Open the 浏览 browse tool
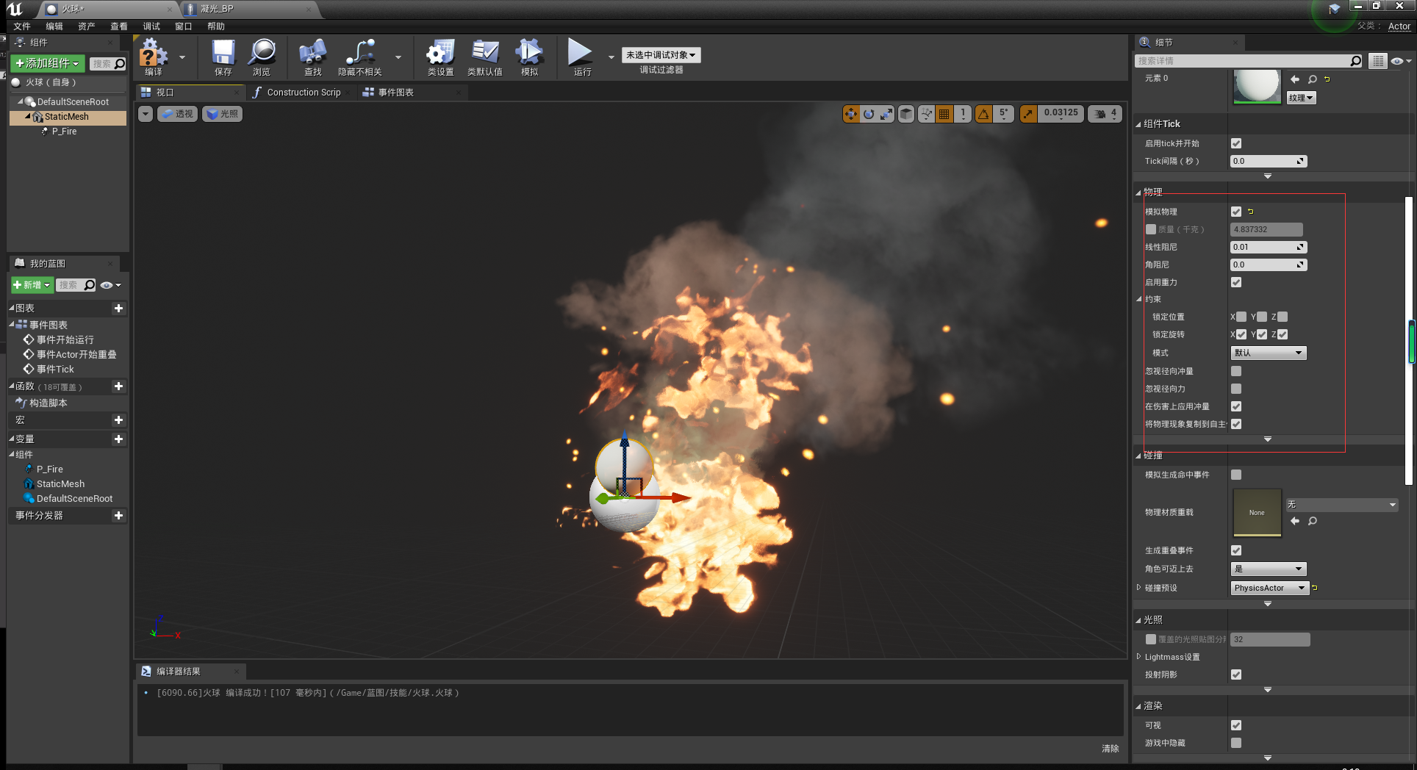The image size is (1417, 770). click(x=262, y=57)
